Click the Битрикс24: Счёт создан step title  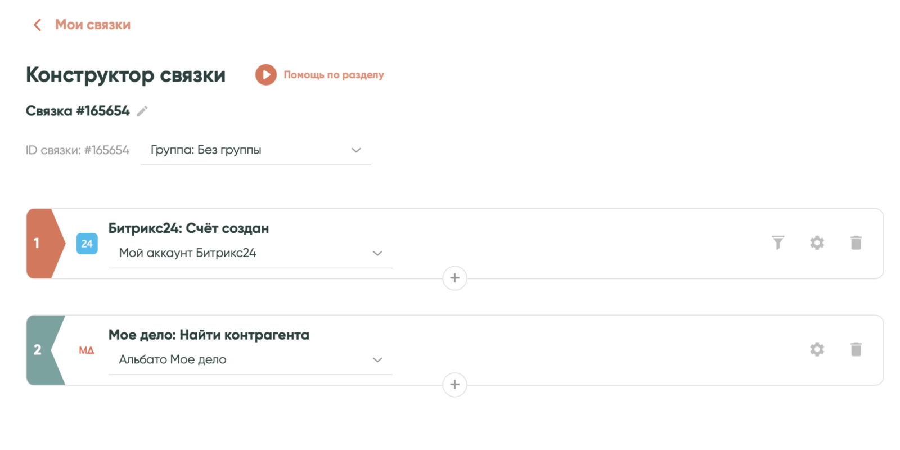pyautogui.click(x=188, y=228)
